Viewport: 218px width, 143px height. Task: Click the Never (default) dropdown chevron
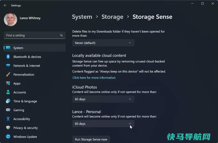130,43
